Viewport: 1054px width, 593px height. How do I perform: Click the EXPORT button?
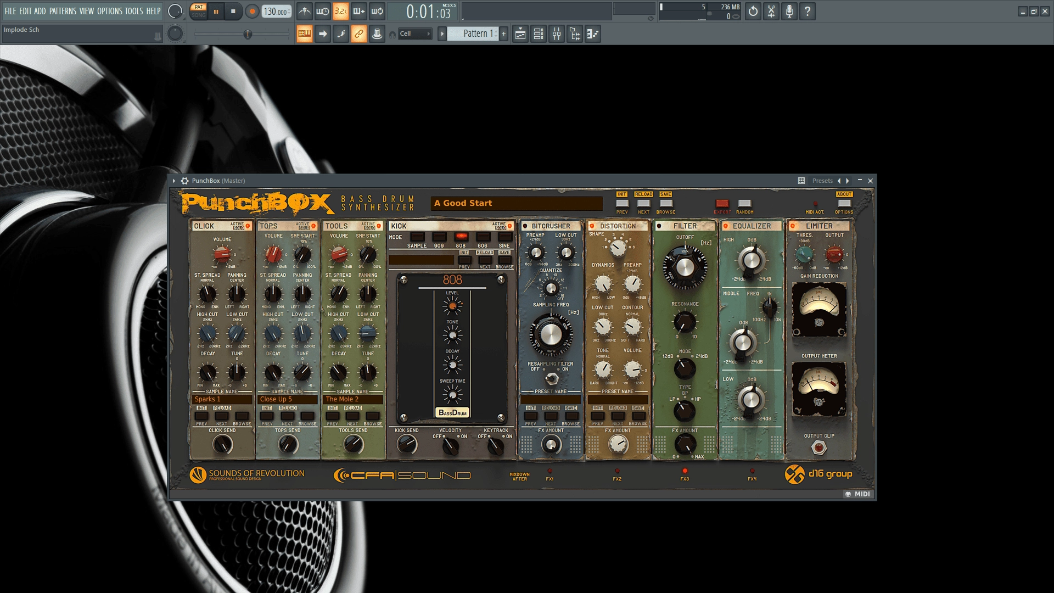click(722, 204)
